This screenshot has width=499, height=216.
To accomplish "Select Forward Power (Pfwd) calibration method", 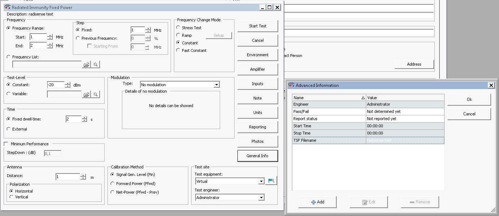I will point(113,184).
